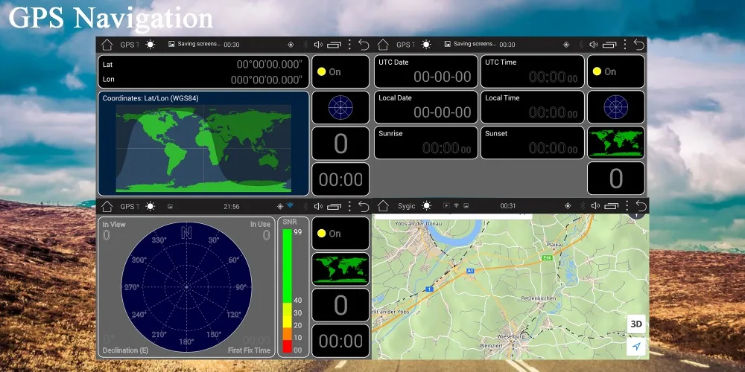Screen dimensions: 745x372
Task: Open recent apps icon on SNR screen
Action: tap(335, 207)
